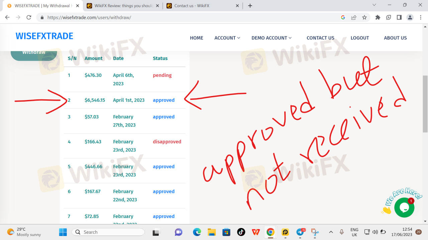Viewport: 428px width, 240px height.
Task: Open a new browser tab
Action: tap(250, 6)
